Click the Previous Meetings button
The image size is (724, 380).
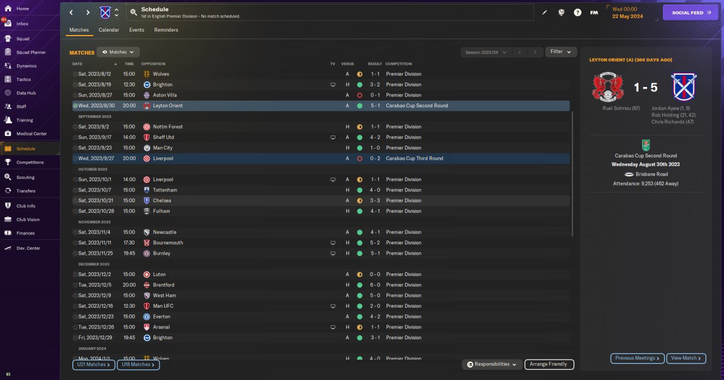point(637,358)
